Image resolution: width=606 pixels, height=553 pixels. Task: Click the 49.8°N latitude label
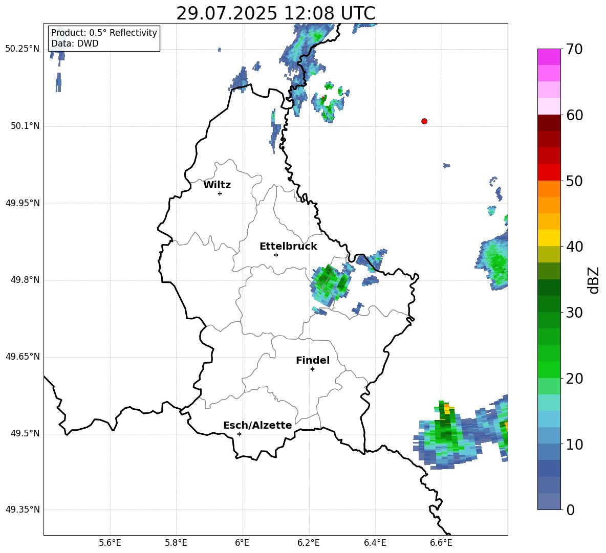click(x=25, y=280)
